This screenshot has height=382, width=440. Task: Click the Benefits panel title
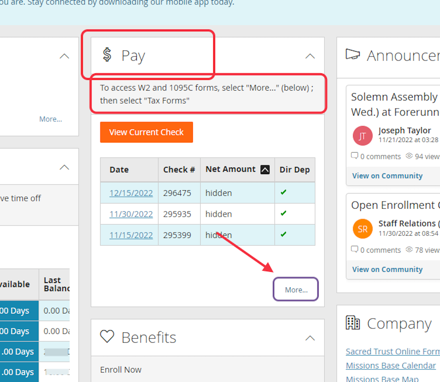tap(148, 337)
